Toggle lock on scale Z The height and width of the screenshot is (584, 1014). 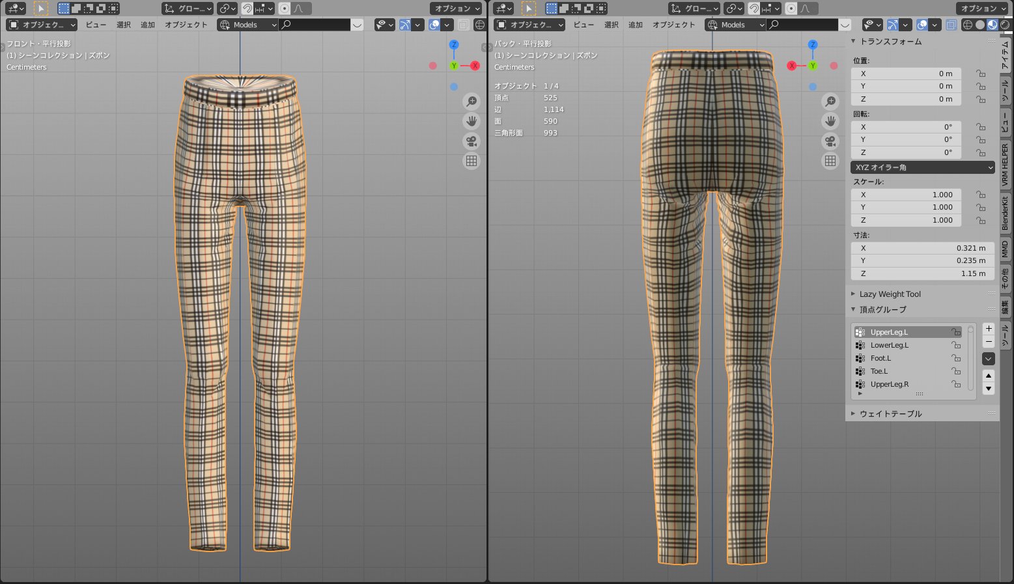pyautogui.click(x=980, y=220)
